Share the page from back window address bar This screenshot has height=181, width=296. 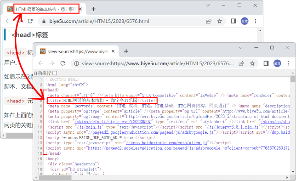tap(209, 21)
